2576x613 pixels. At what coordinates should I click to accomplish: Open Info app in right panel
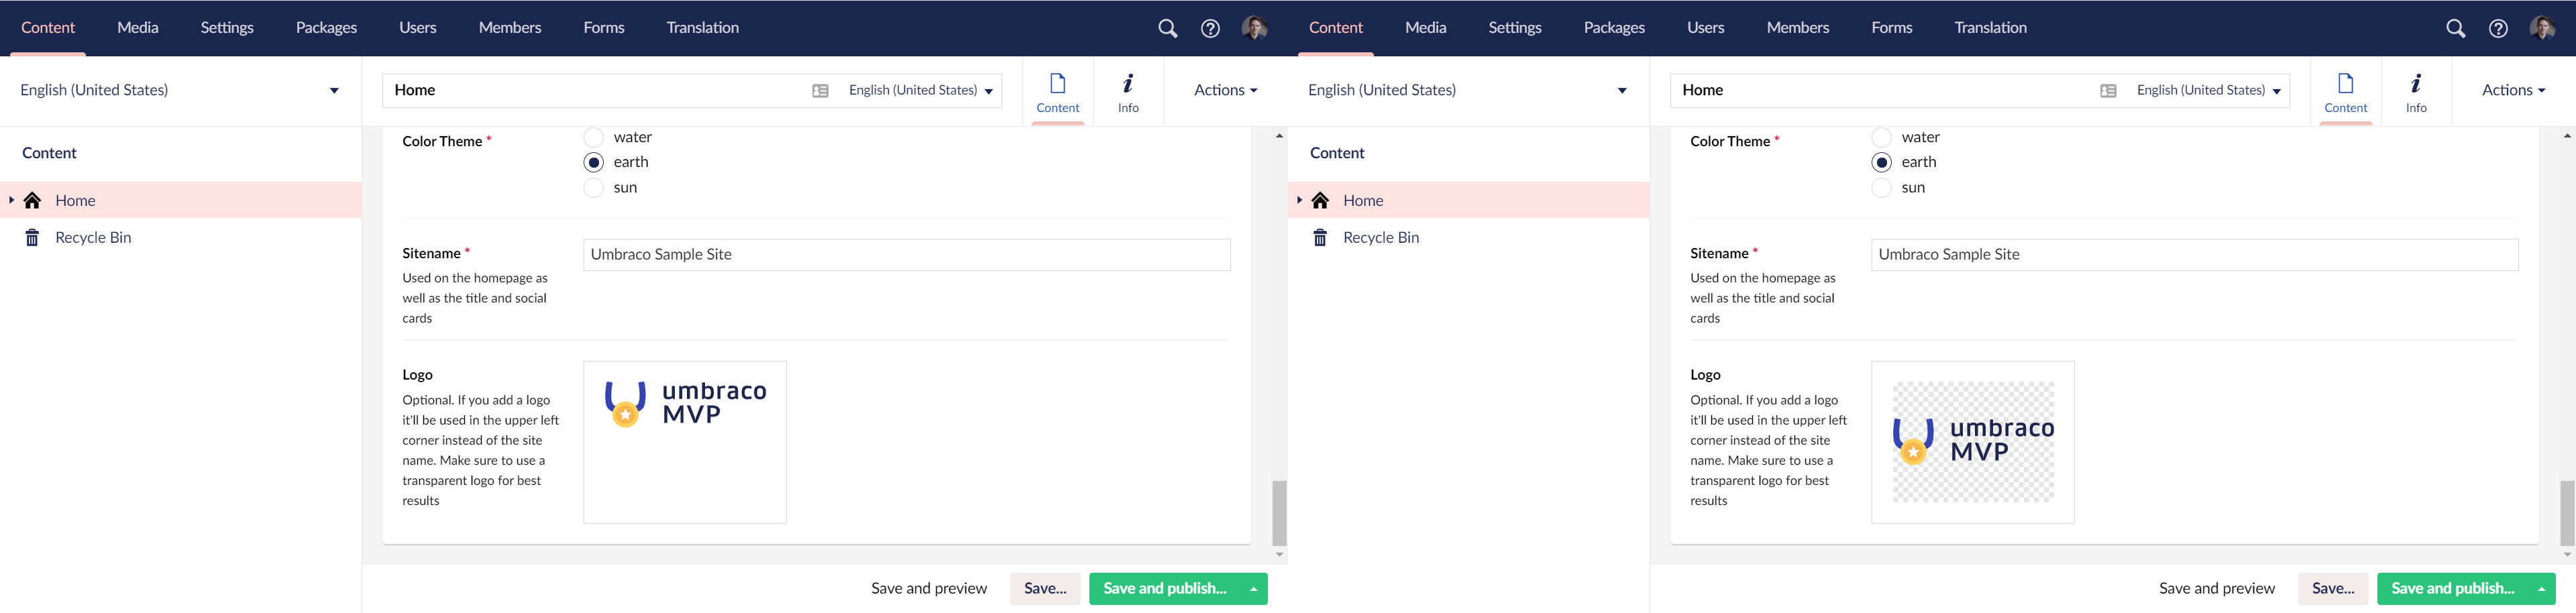tap(2416, 92)
